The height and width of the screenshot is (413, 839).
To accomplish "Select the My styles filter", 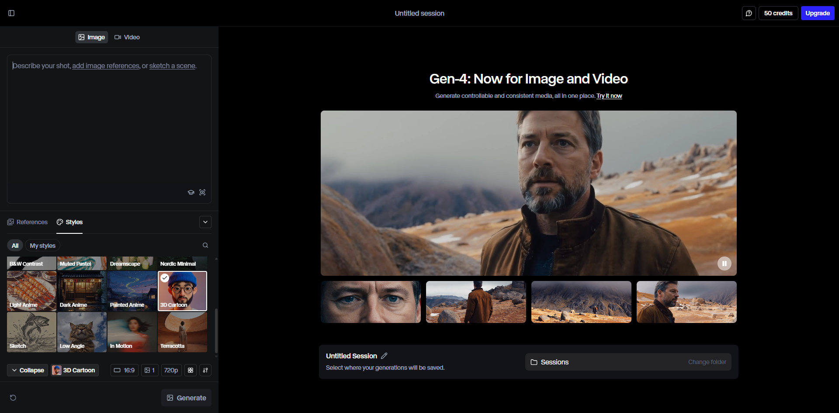I will coord(42,246).
